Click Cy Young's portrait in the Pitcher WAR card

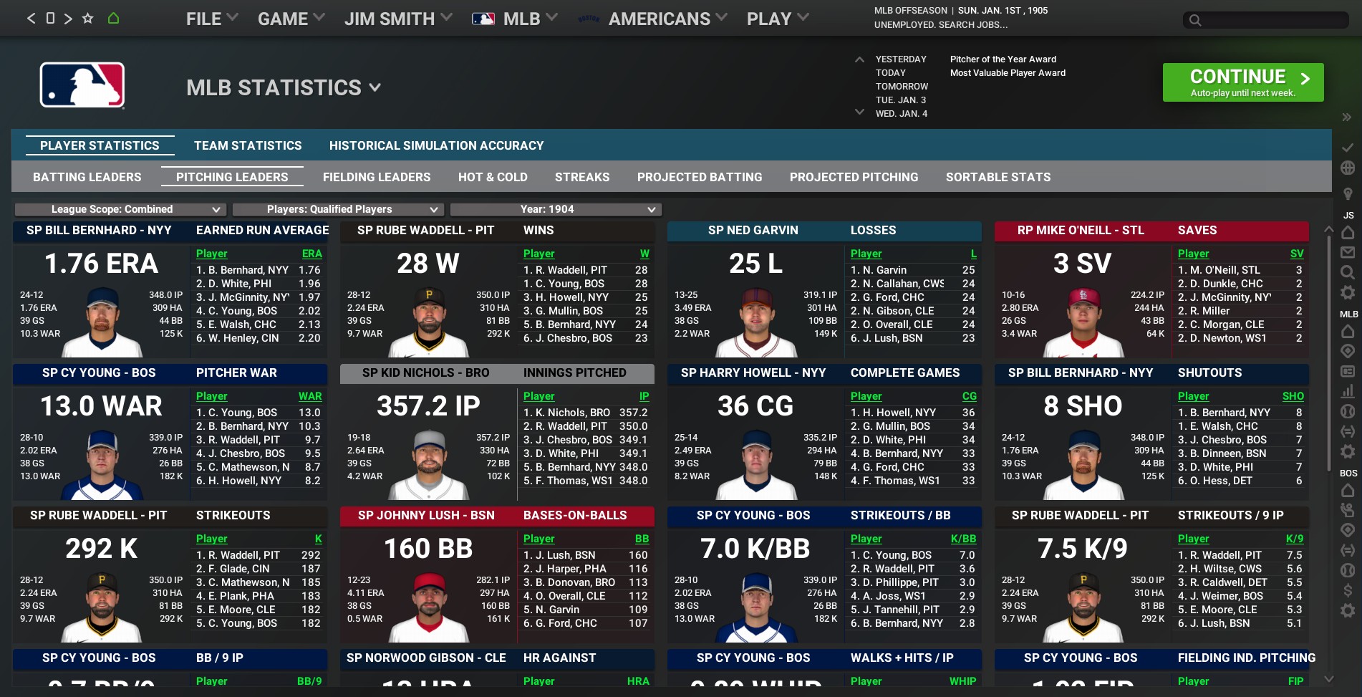tap(102, 464)
